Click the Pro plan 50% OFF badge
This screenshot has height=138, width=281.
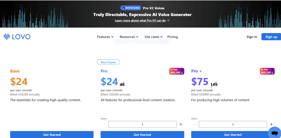[177, 71]
